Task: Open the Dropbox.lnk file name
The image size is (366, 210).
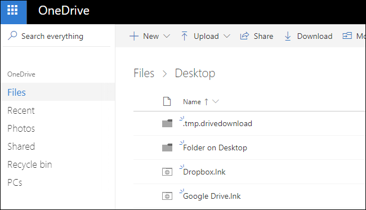Action: (x=204, y=172)
